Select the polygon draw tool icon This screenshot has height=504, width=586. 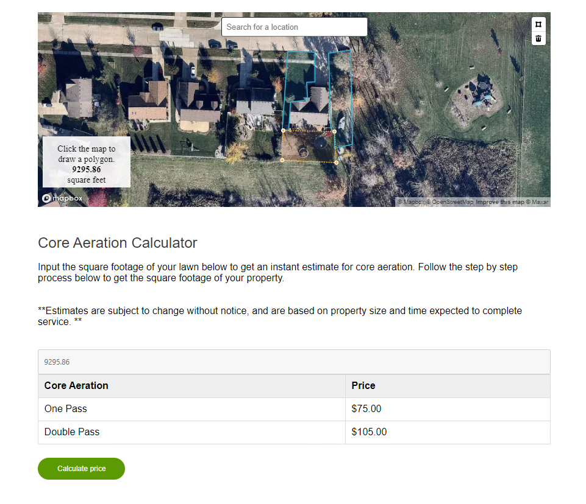point(538,24)
